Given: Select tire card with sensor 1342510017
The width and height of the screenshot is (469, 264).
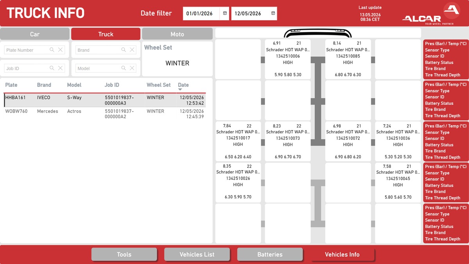Looking at the screenshot, I should tap(238, 141).
